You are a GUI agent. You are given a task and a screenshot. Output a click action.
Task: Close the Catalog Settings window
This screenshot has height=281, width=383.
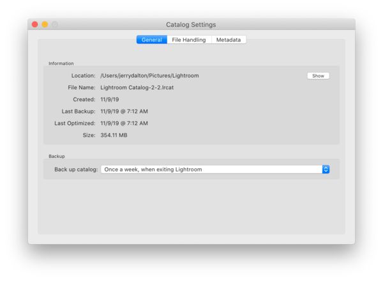[x=35, y=24]
